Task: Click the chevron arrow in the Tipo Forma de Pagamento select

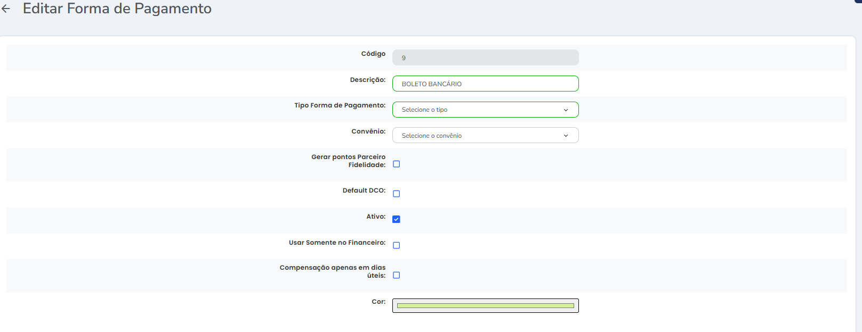Action: tap(566, 110)
